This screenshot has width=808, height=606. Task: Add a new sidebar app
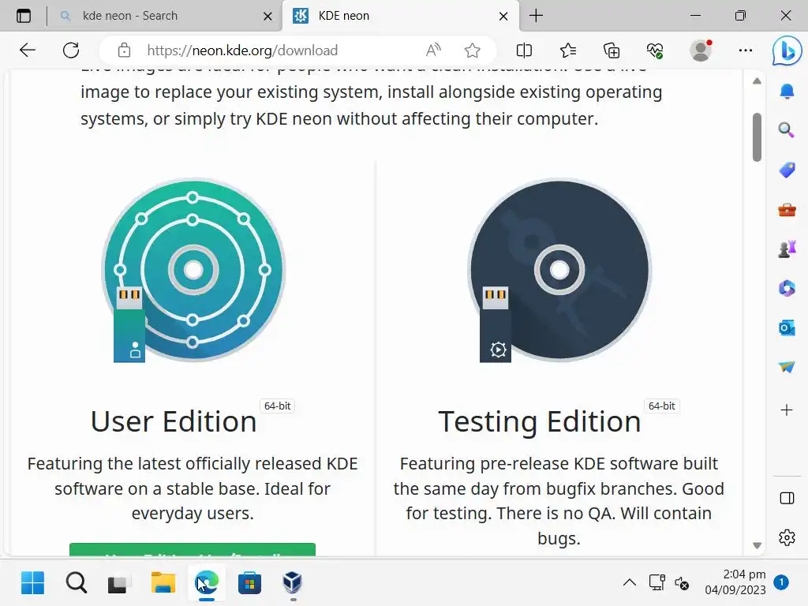(x=787, y=410)
